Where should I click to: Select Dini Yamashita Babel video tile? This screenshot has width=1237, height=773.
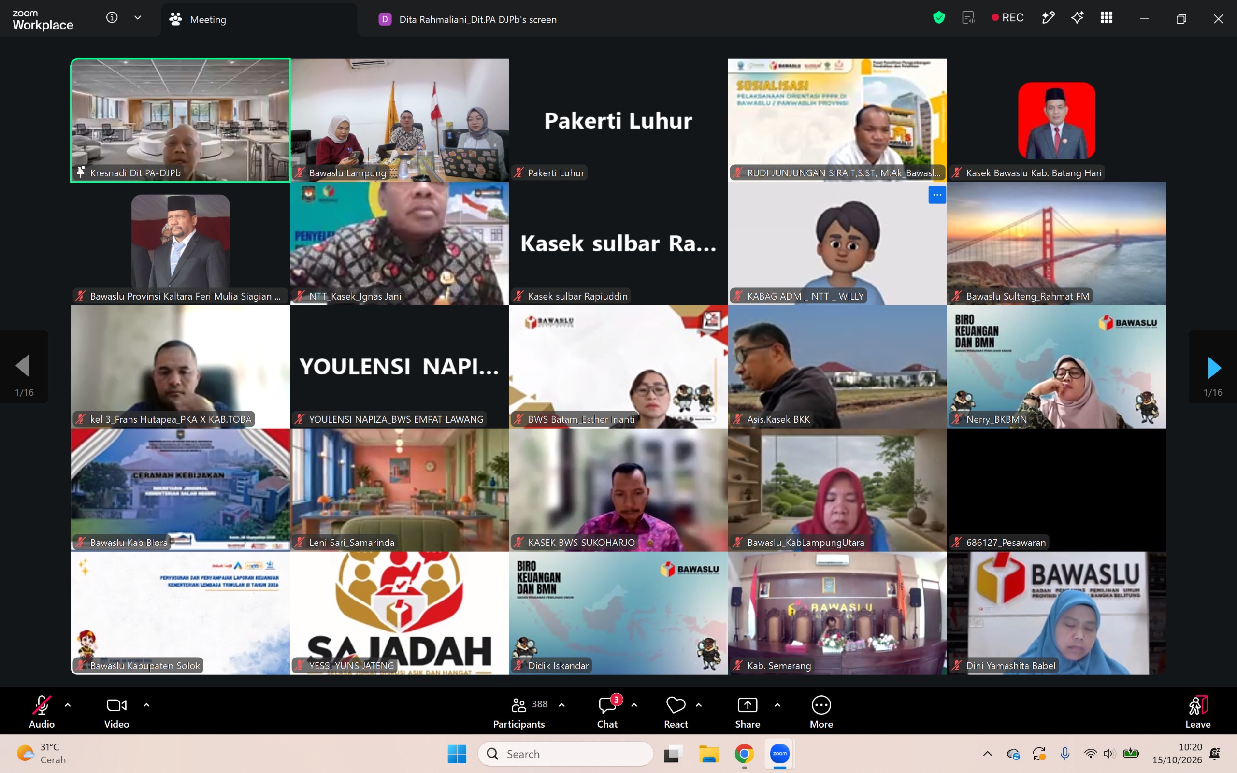(1057, 613)
